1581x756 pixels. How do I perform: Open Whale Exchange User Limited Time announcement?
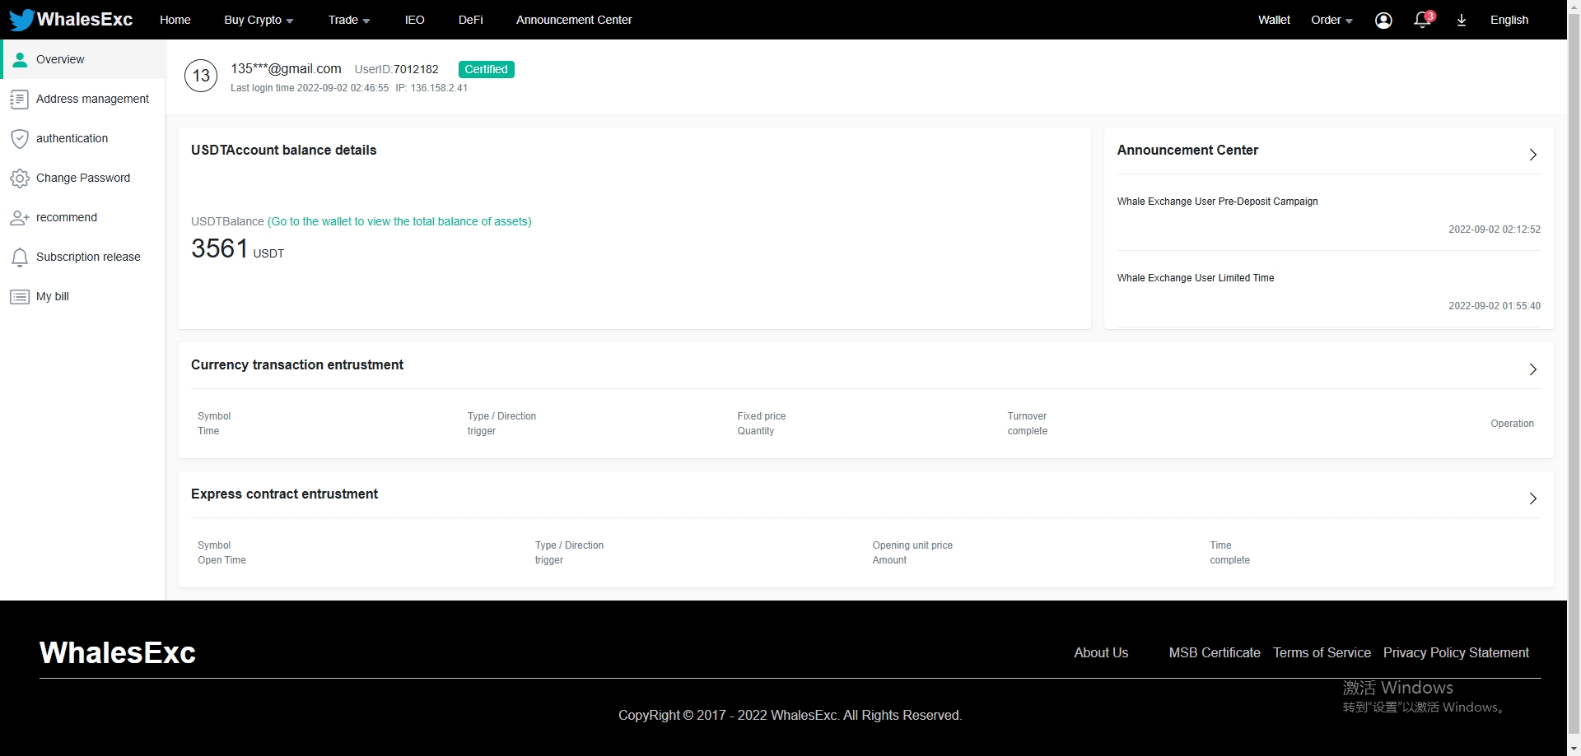pyautogui.click(x=1196, y=278)
